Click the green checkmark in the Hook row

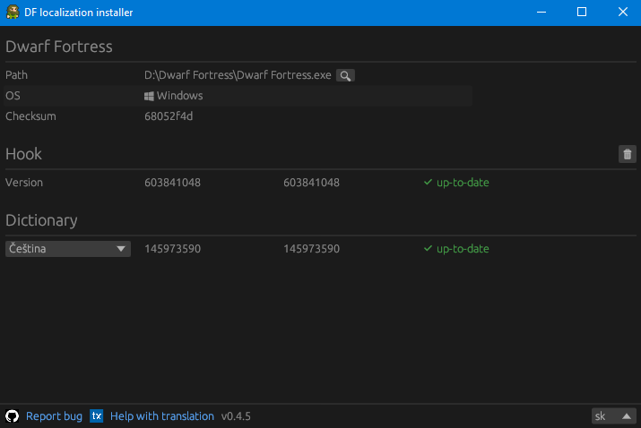click(428, 183)
